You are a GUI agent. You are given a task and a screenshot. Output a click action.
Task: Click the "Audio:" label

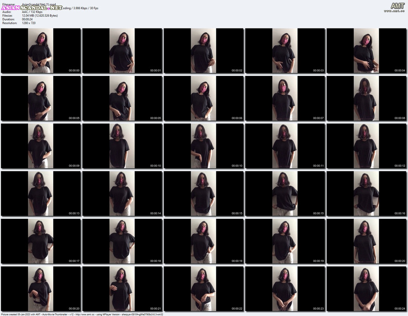pos(7,12)
